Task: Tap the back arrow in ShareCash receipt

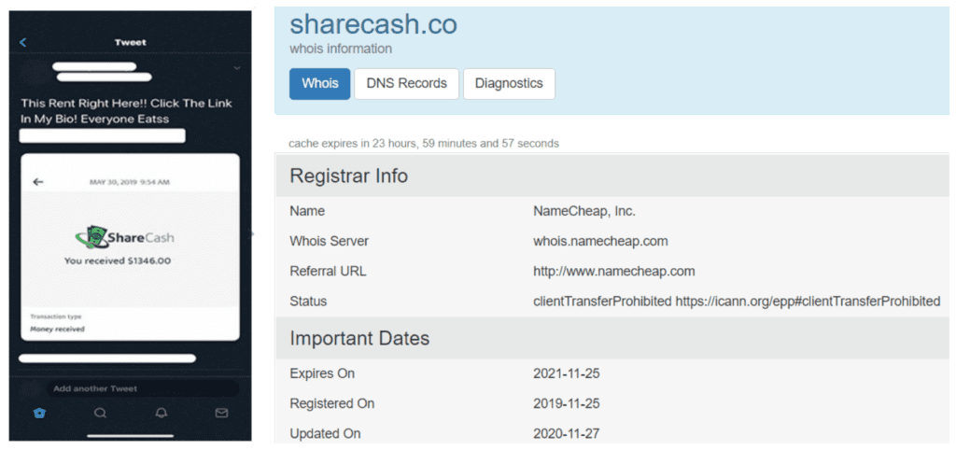Action: point(38,182)
